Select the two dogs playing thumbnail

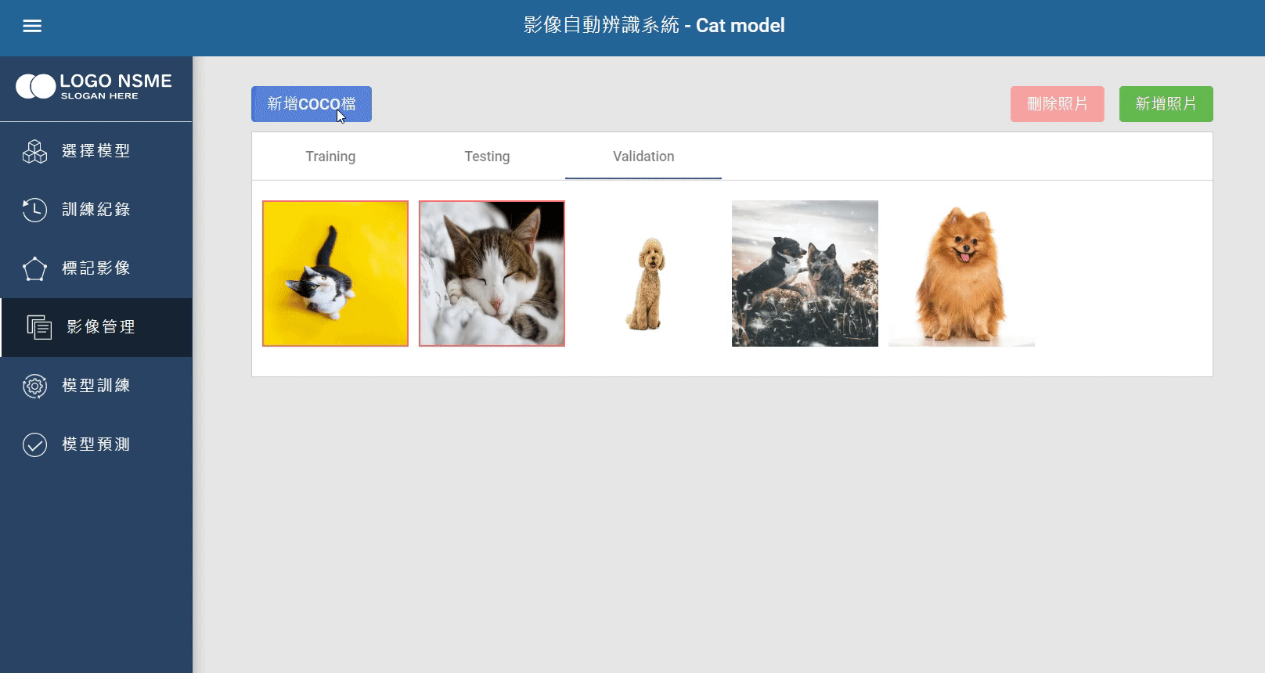tap(805, 273)
